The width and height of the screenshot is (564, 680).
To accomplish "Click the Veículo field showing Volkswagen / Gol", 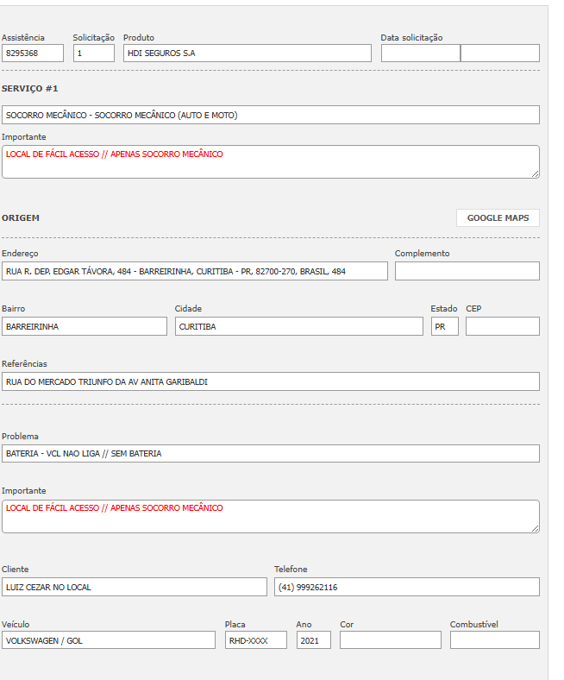I will 109,640.
